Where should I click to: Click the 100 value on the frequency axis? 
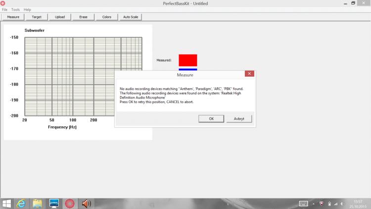73,120
